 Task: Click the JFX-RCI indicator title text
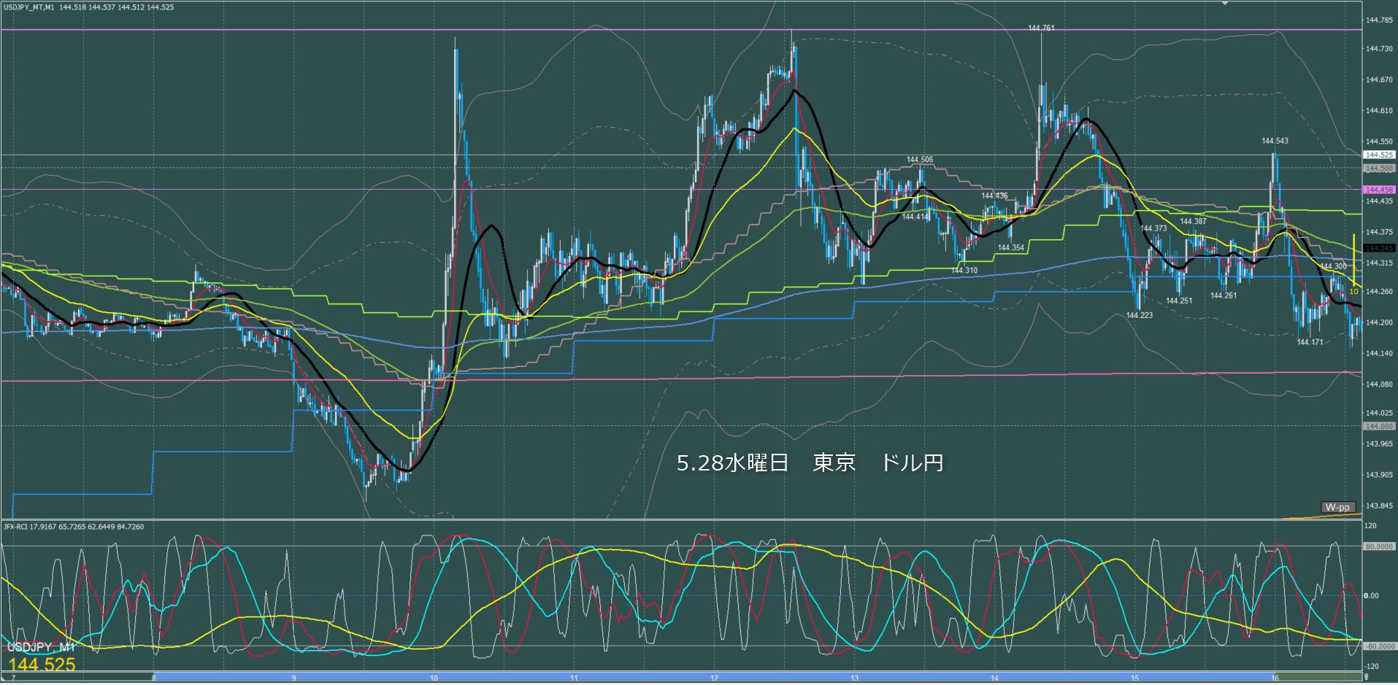coord(74,527)
